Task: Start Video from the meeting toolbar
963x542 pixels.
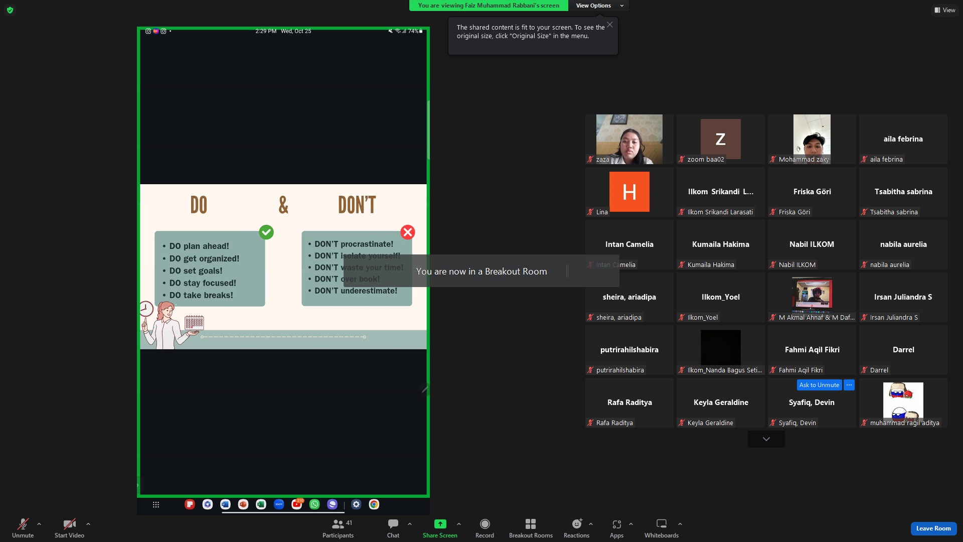Action: [69, 528]
